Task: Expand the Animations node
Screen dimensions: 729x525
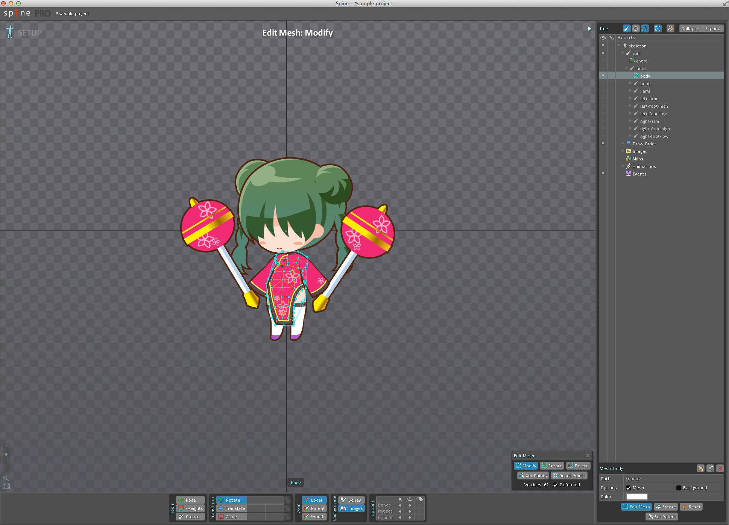Action: 623,166
